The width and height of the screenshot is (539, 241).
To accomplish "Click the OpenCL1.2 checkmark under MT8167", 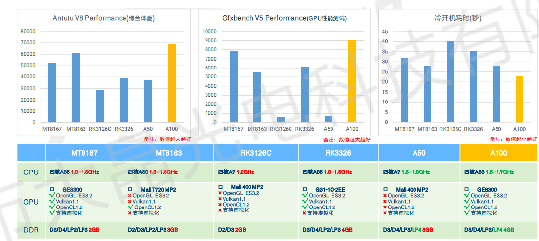I will coord(52,207).
